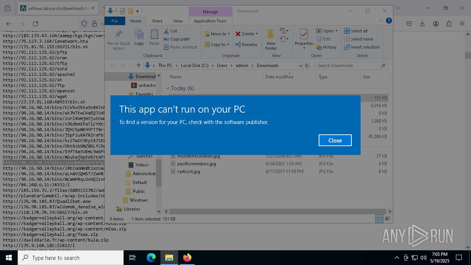Switch to the View ribbon tab
The width and height of the screenshot is (471, 265).
(x=178, y=21)
